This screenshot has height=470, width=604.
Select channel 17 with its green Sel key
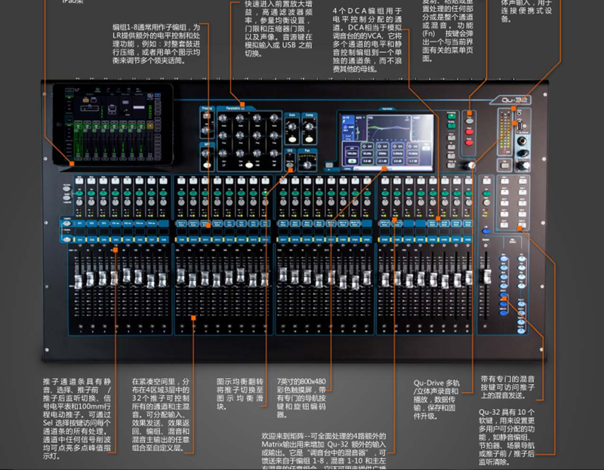pos(283,192)
